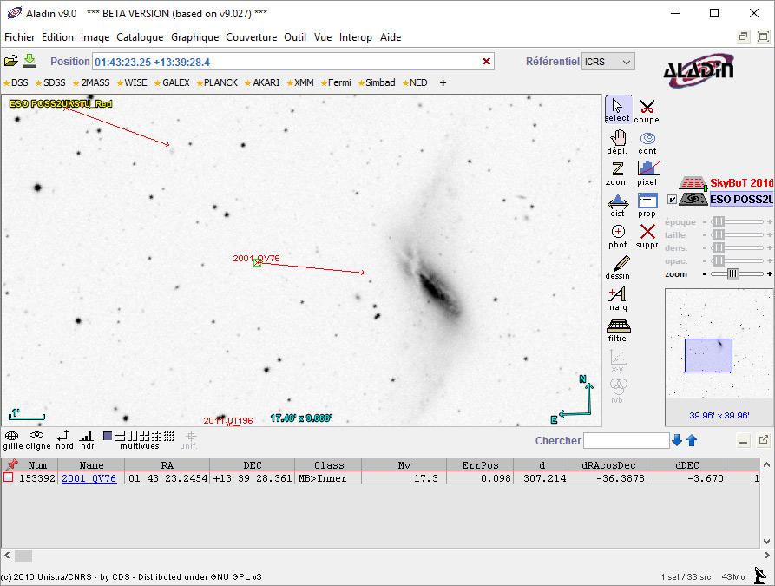Select the dessin pencil drawing tool

pos(617,267)
